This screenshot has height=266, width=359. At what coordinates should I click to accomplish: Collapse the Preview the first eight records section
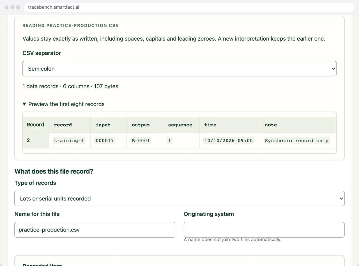(x=63, y=104)
